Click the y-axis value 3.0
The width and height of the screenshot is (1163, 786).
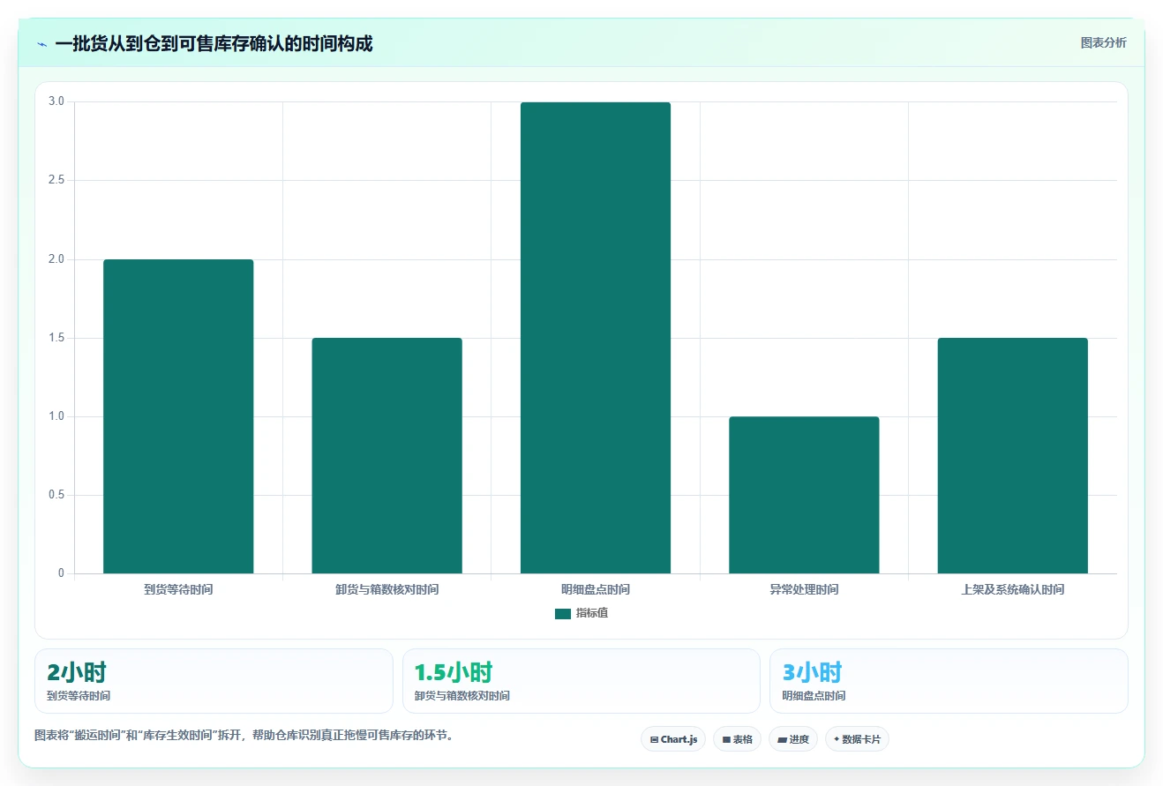56,101
